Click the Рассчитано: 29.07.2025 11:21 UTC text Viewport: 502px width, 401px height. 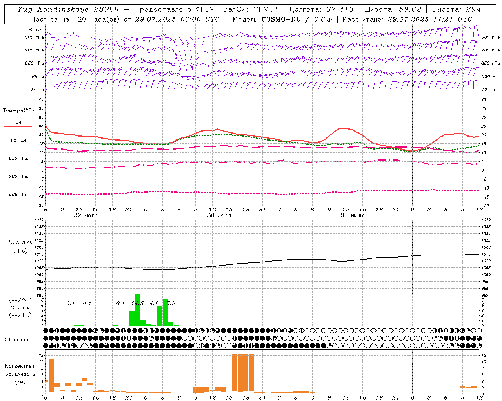tap(407, 19)
